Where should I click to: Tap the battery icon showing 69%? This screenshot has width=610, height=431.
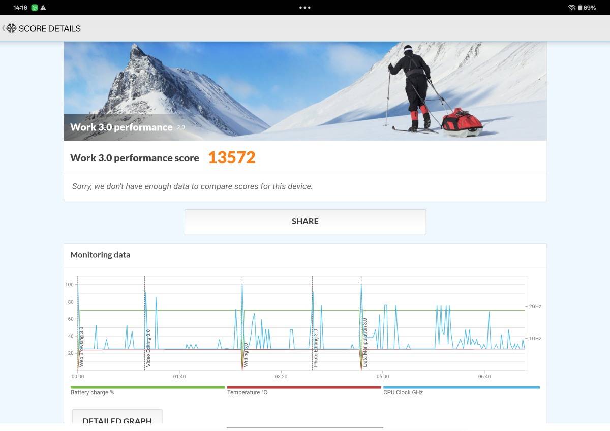click(x=580, y=8)
